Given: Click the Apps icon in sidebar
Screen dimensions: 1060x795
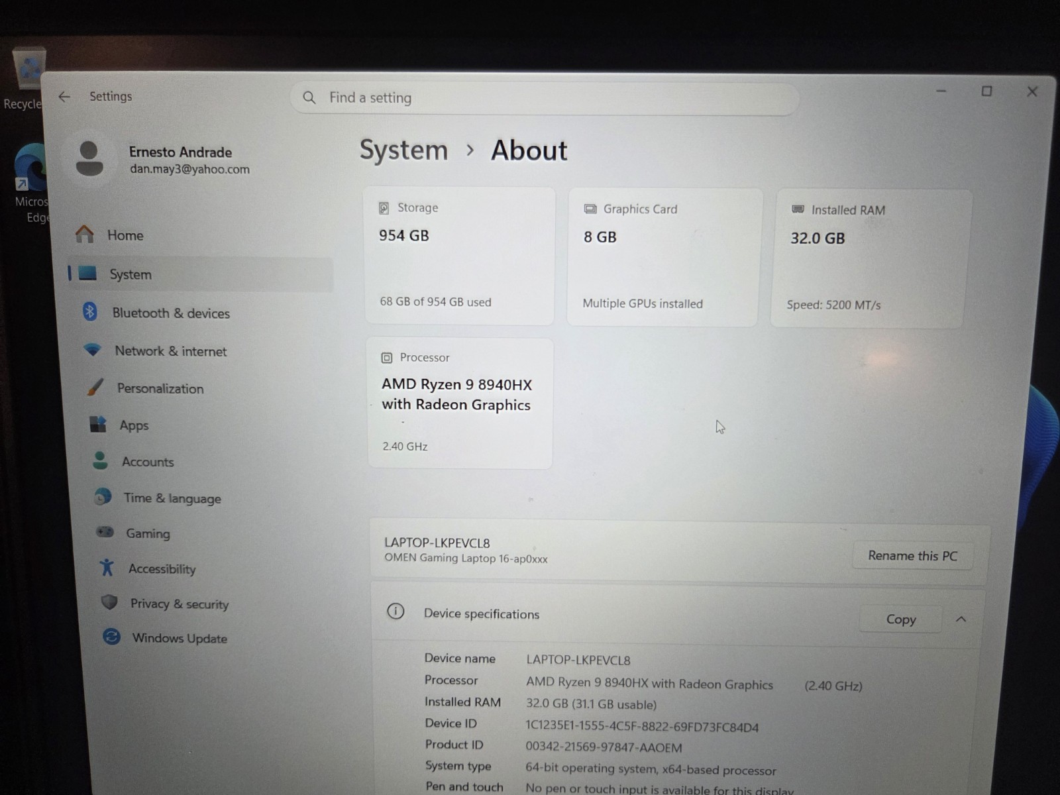Looking at the screenshot, I should [98, 424].
